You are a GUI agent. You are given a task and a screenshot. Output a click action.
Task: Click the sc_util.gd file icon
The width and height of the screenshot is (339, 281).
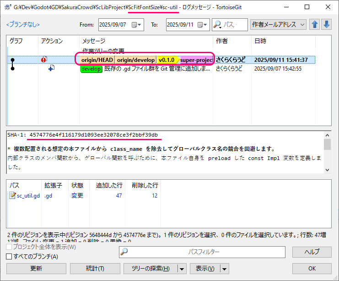click(x=12, y=195)
